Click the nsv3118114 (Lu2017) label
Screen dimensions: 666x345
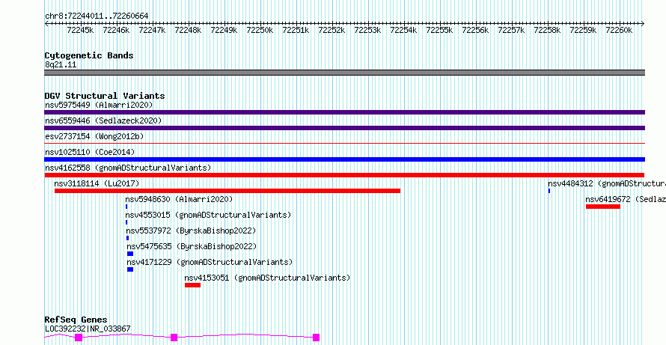pos(97,183)
